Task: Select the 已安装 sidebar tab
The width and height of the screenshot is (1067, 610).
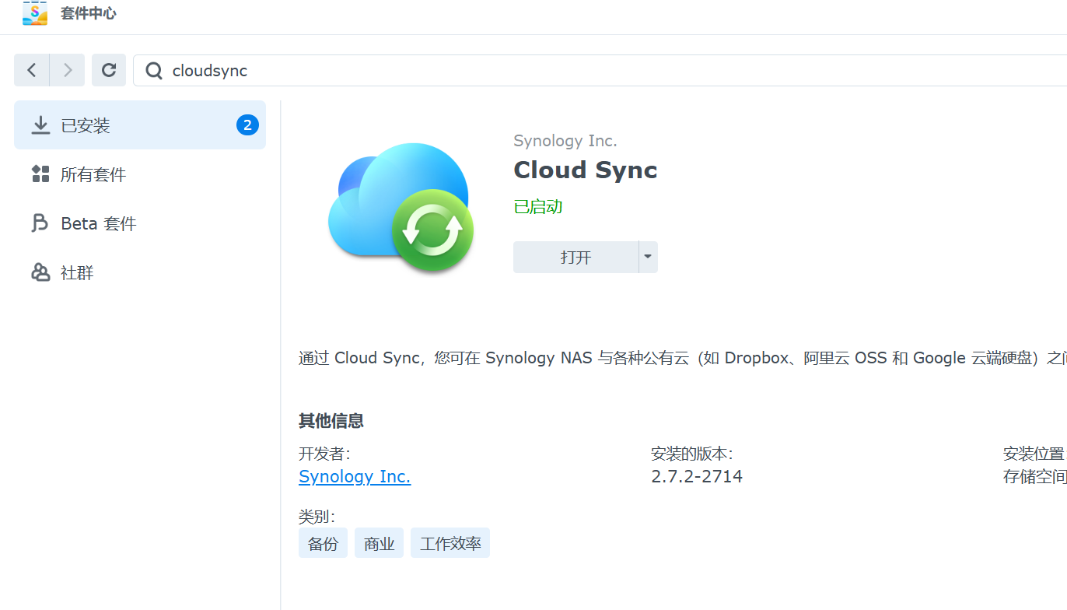Action: point(140,125)
